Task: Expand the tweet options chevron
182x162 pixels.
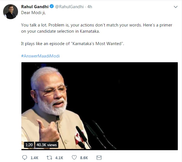Action: point(176,7)
